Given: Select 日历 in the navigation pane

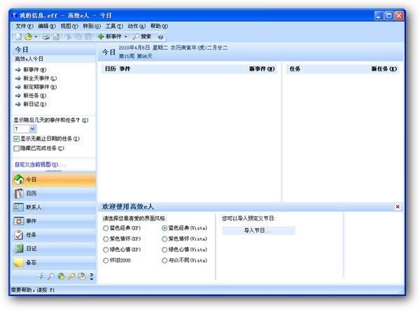Looking at the screenshot, I should point(54,193).
